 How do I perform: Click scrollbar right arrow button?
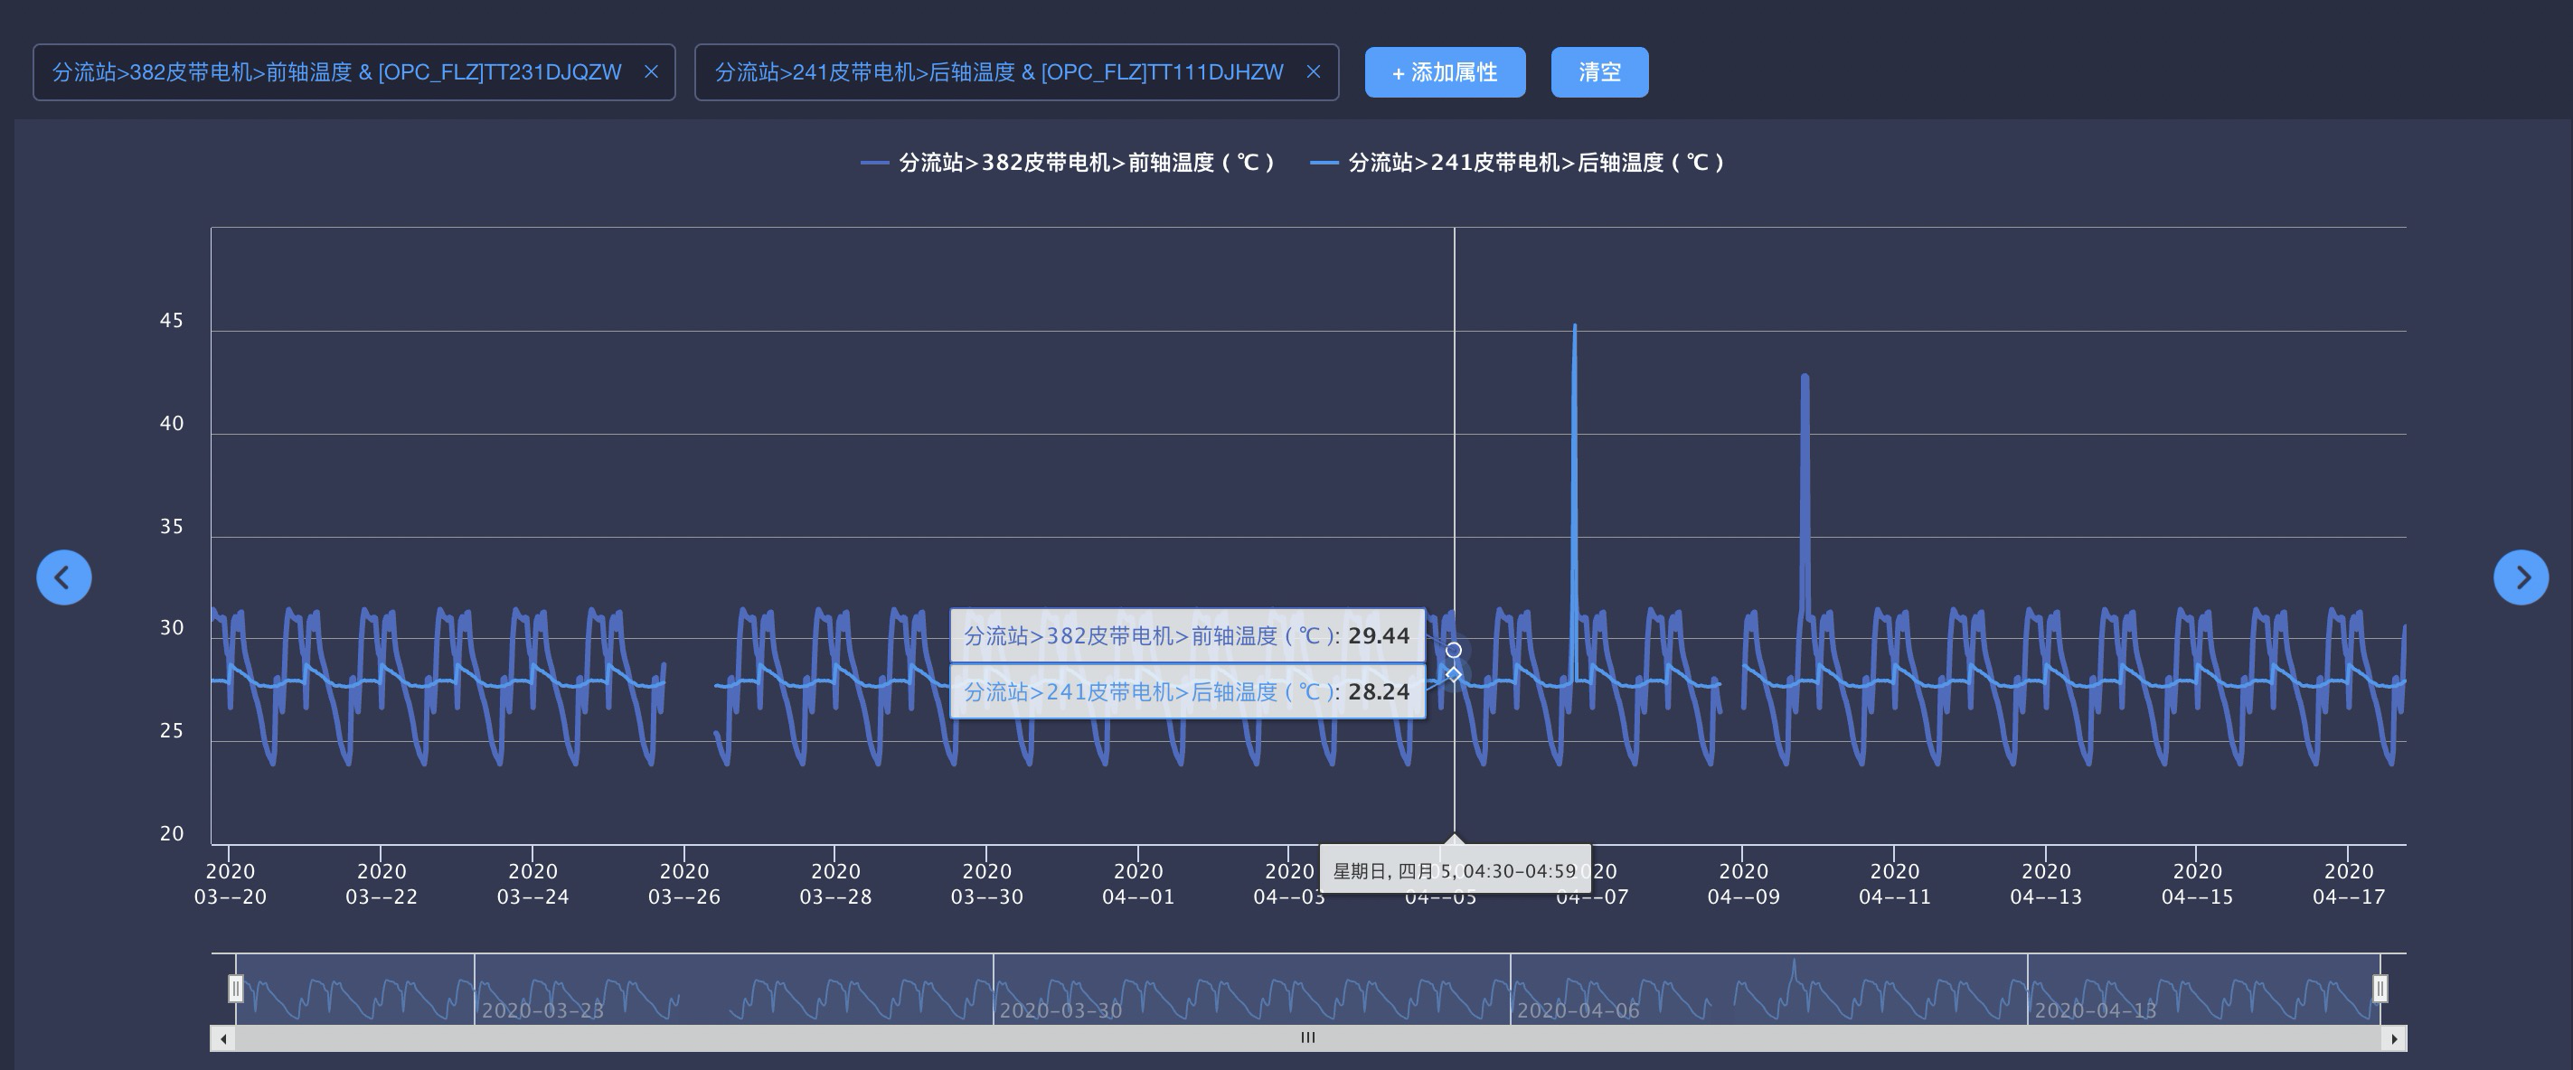(2393, 1039)
